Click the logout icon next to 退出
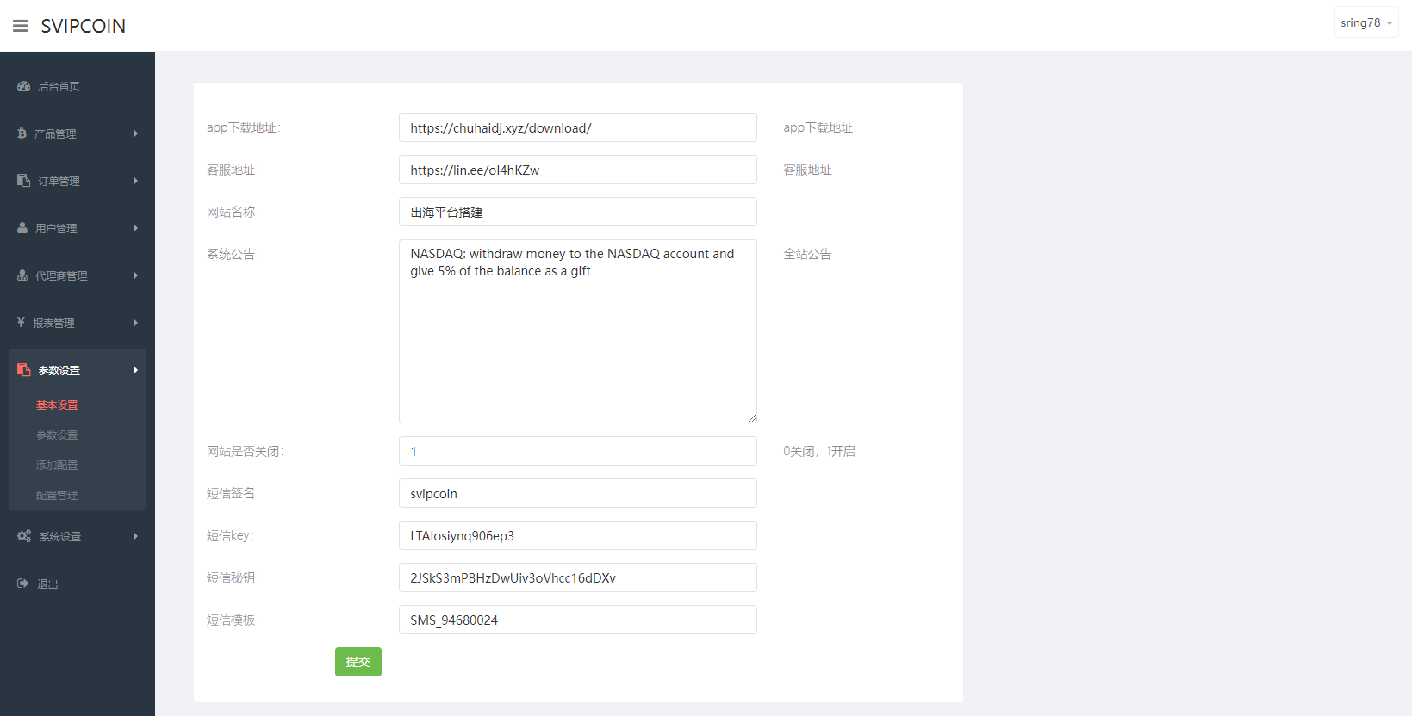This screenshot has height=716, width=1412. pyautogui.click(x=23, y=583)
